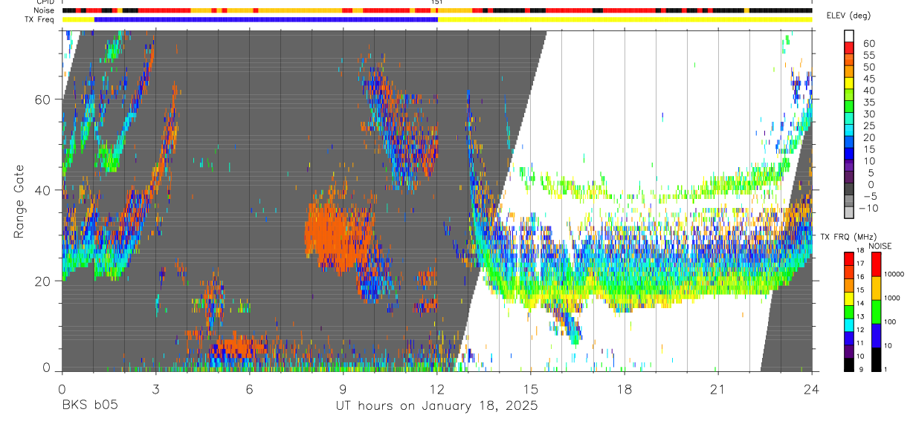
Task: Pick the red top segment of TX FRQ colorbar
Action: tap(849, 259)
